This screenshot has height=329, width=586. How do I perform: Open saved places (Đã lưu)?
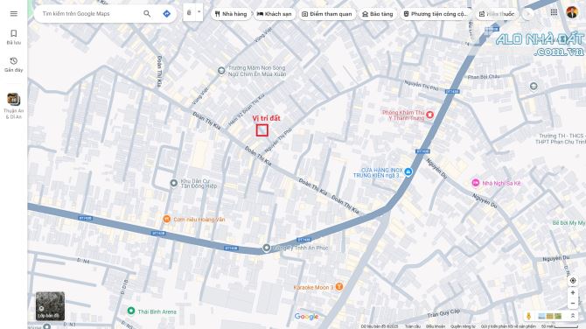tap(13, 37)
